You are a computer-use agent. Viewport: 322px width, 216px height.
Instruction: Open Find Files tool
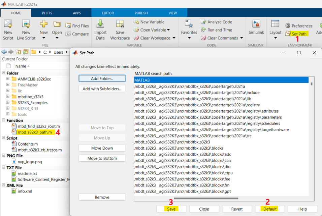click(77, 26)
